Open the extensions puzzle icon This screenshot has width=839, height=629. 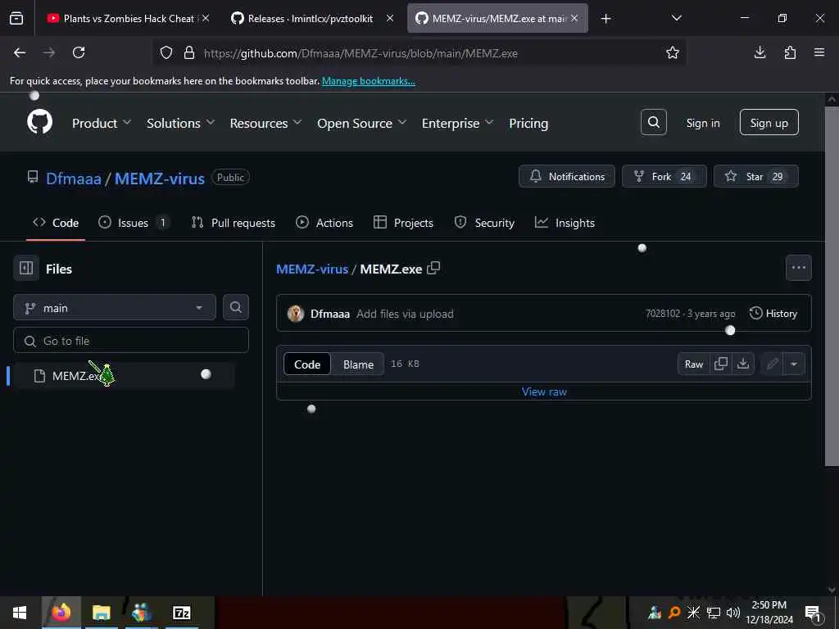(790, 52)
